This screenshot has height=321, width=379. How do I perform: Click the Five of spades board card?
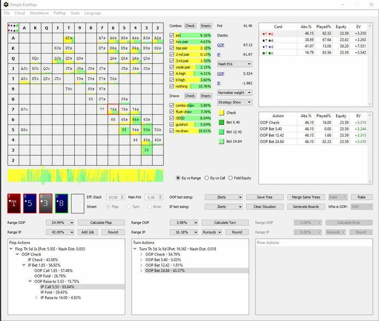pos(30,204)
